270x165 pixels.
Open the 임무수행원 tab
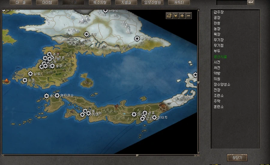coord(152,2)
